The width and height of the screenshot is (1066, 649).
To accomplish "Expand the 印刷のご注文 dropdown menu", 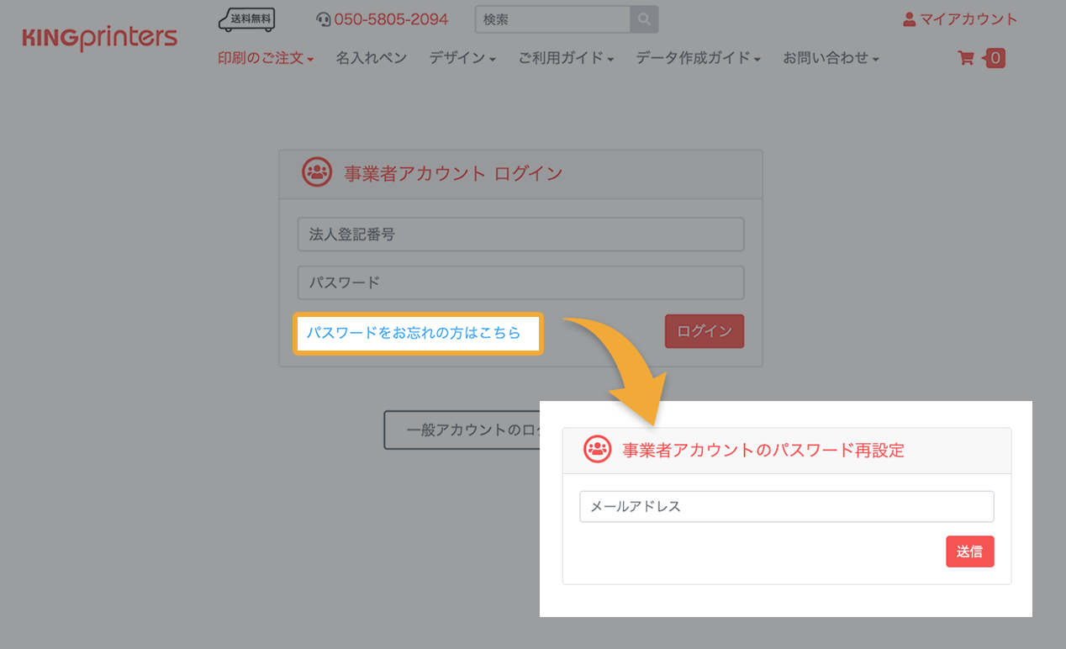I will pos(266,58).
